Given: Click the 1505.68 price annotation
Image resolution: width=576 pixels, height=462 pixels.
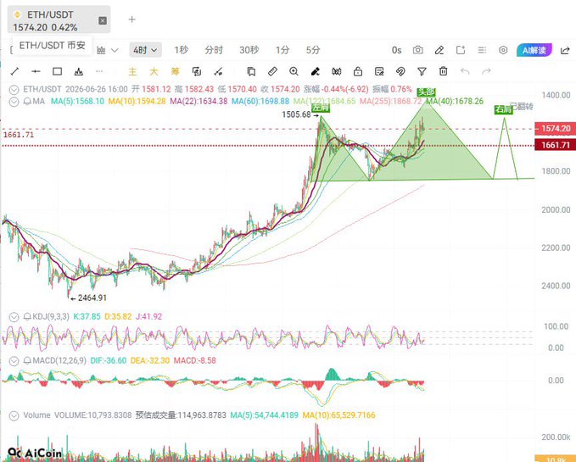Looking at the screenshot, I should pyautogui.click(x=296, y=114).
